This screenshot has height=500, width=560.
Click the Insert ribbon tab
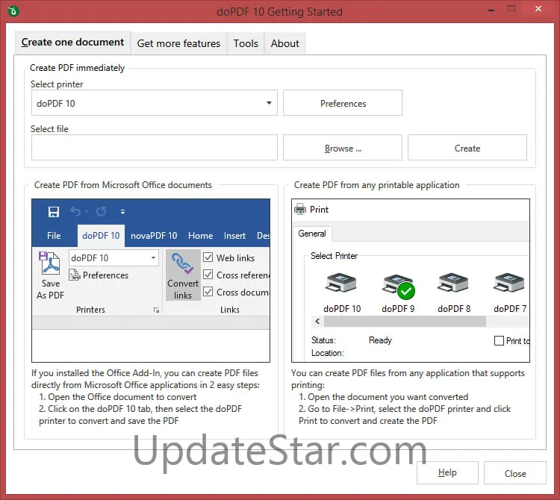[234, 236]
